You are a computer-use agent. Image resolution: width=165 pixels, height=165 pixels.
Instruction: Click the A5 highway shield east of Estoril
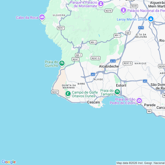pos(145,81)
